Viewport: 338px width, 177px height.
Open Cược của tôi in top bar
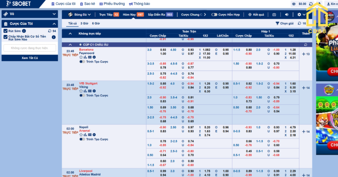[x=63, y=4]
